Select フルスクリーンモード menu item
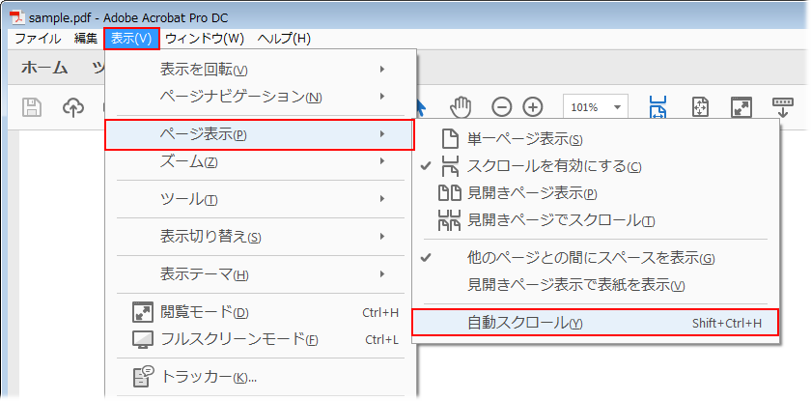This screenshot has width=811, height=401. (260, 339)
